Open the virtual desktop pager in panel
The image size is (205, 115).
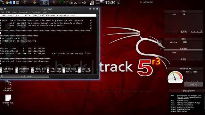[x=100, y=3]
